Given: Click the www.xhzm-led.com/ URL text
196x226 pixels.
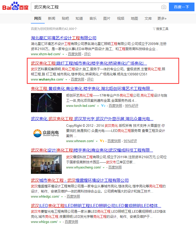Looking at the screenshot, I should pyautogui.click(x=46, y=54).
